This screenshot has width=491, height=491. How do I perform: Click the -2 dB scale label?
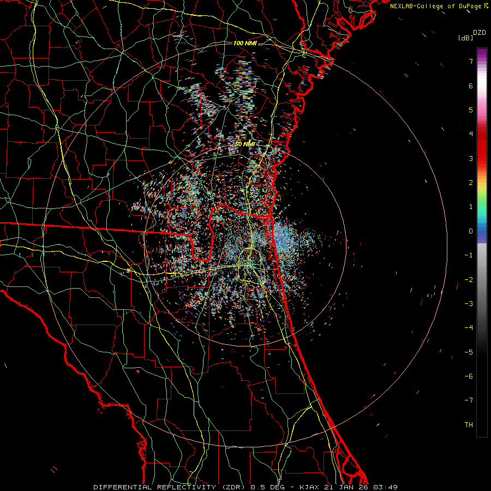click(469, 280)
